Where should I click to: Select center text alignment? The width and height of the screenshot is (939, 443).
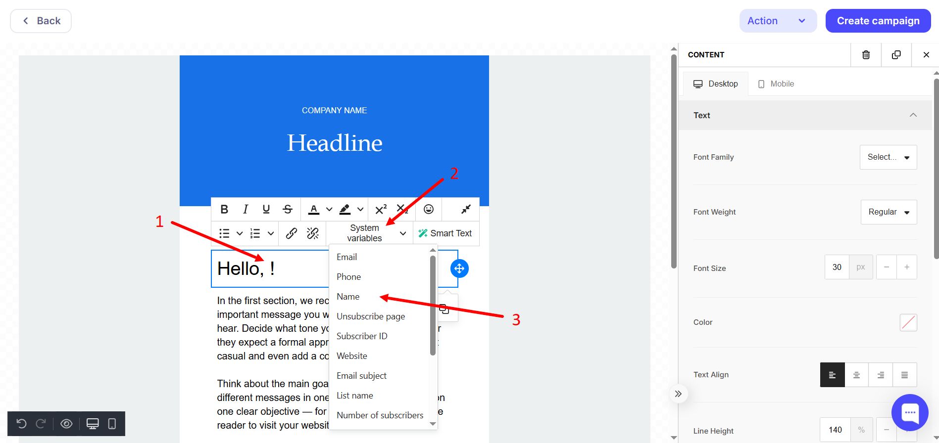coord(856,375)
